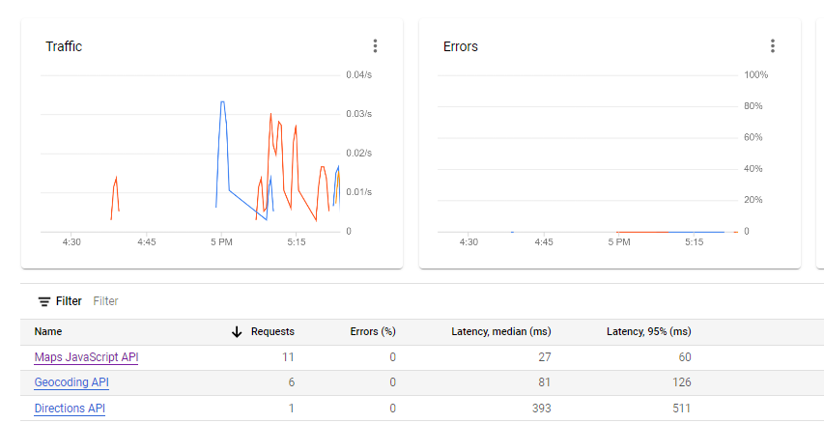Sort by the Name column header

tap(48, 331)
